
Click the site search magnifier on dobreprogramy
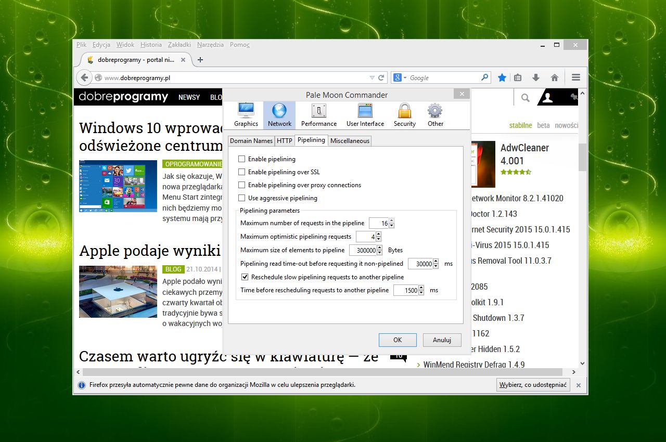[526, 97]
